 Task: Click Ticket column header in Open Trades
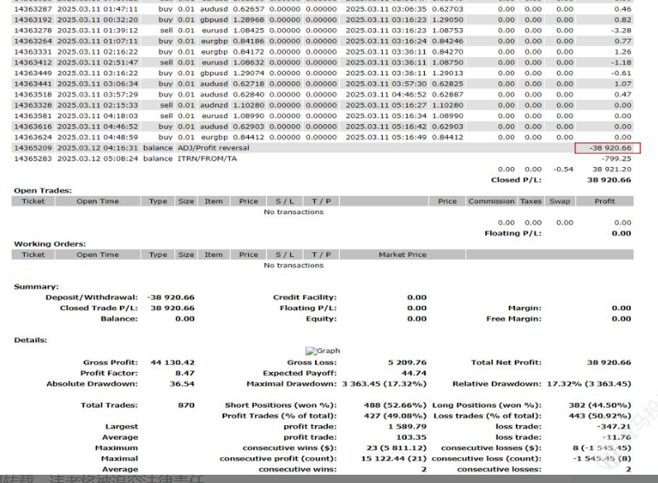(33, 201)
